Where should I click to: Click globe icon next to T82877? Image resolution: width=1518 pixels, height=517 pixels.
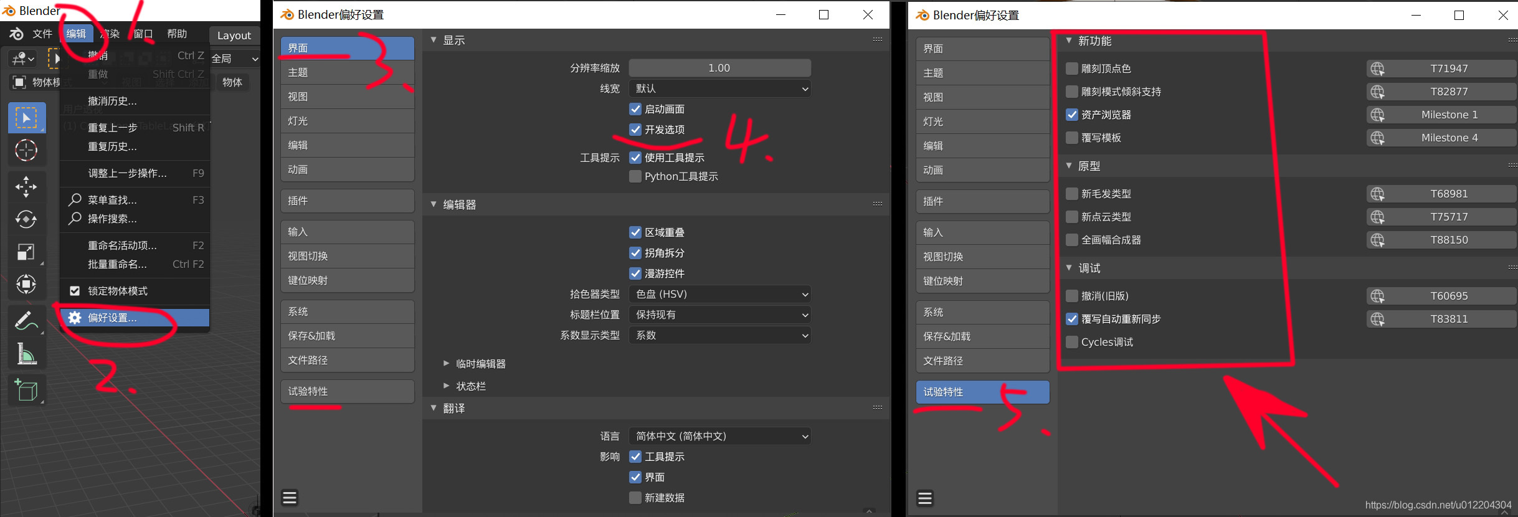pyautogui.click(x=1377, y=92)
